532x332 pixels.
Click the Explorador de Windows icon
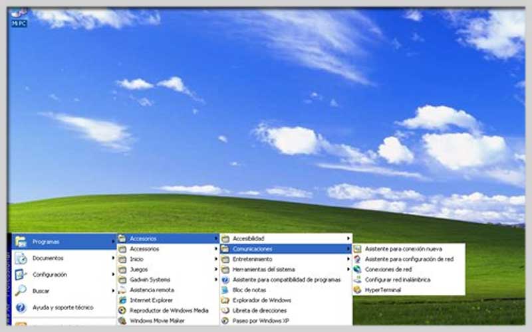pos(225,300)
